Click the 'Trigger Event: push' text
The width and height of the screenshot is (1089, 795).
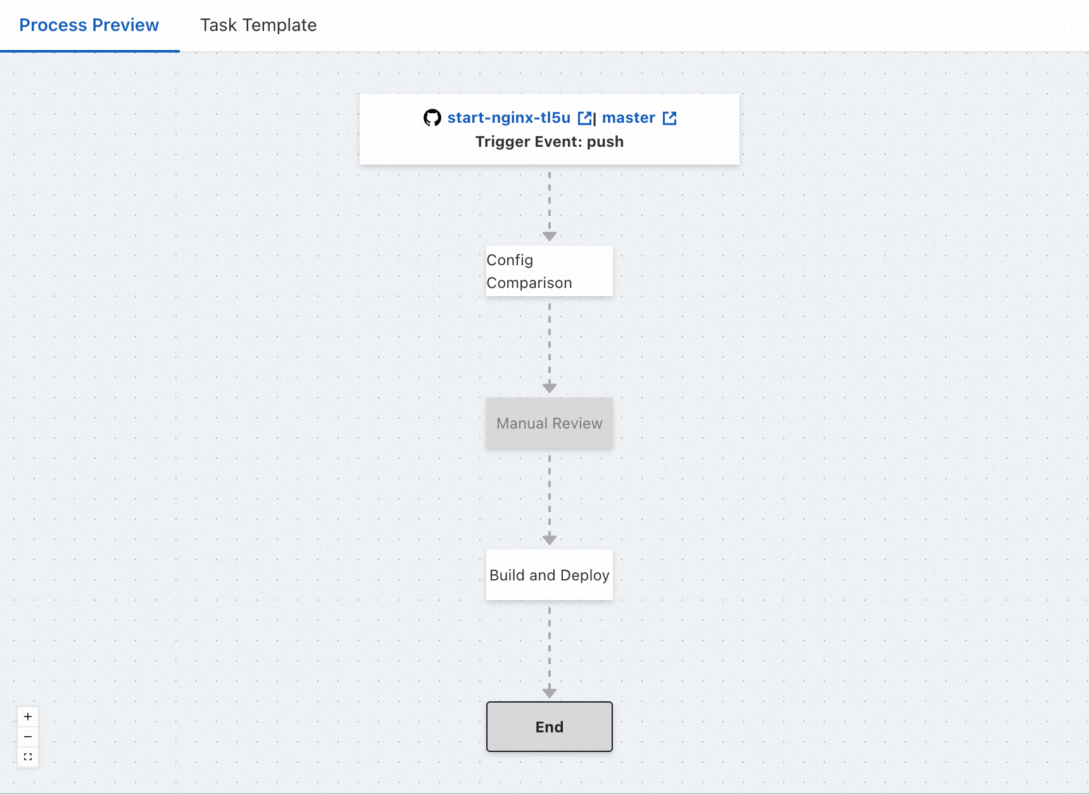[549, 142]
